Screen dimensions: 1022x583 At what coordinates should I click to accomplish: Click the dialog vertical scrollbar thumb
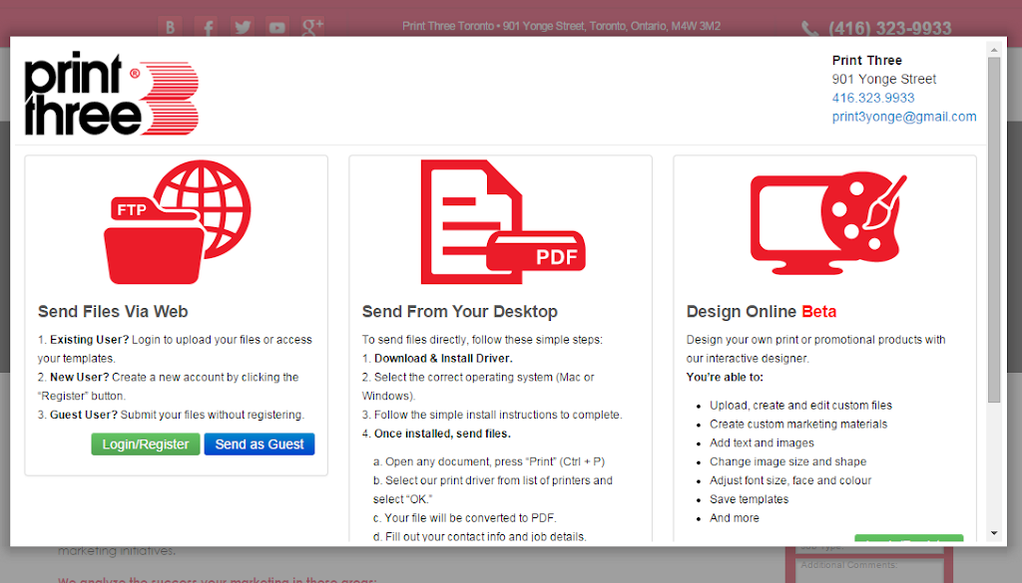pos(994,229)
